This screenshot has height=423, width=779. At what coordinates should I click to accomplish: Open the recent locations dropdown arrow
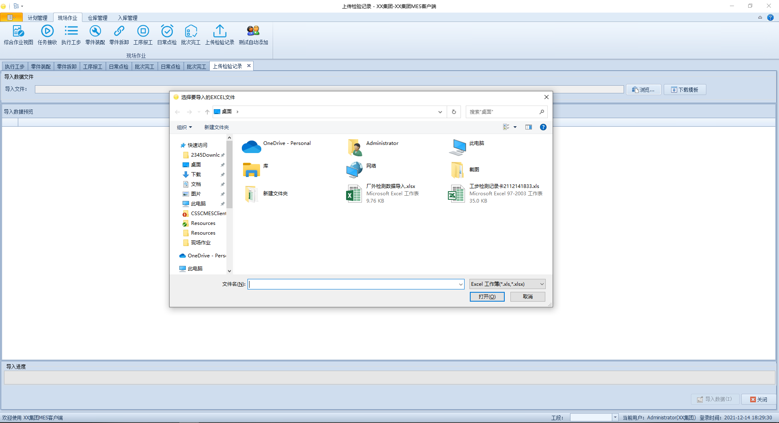point(199,112)
